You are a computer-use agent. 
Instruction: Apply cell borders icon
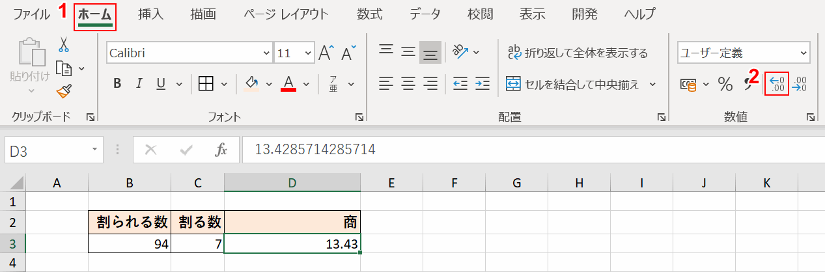[x=206, y=83]
